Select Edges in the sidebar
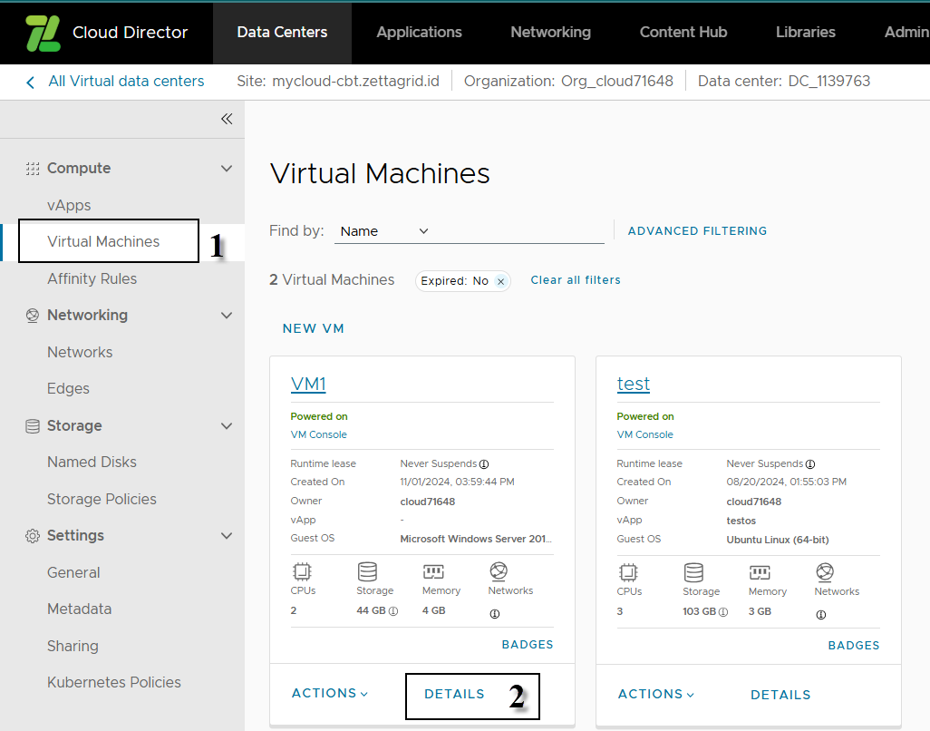Screen dimensions: 930x731 [68, 389]
